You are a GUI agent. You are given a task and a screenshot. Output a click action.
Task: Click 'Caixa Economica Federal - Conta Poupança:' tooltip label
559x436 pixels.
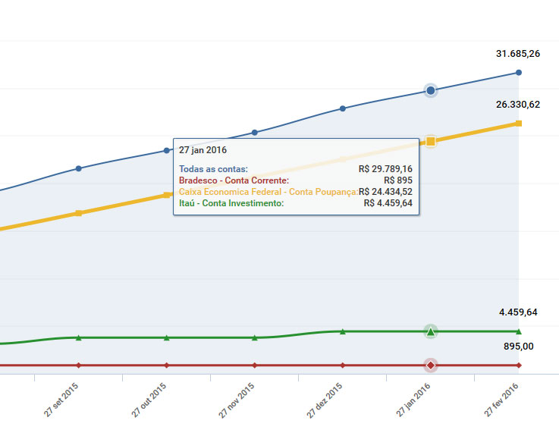point(269,192)
